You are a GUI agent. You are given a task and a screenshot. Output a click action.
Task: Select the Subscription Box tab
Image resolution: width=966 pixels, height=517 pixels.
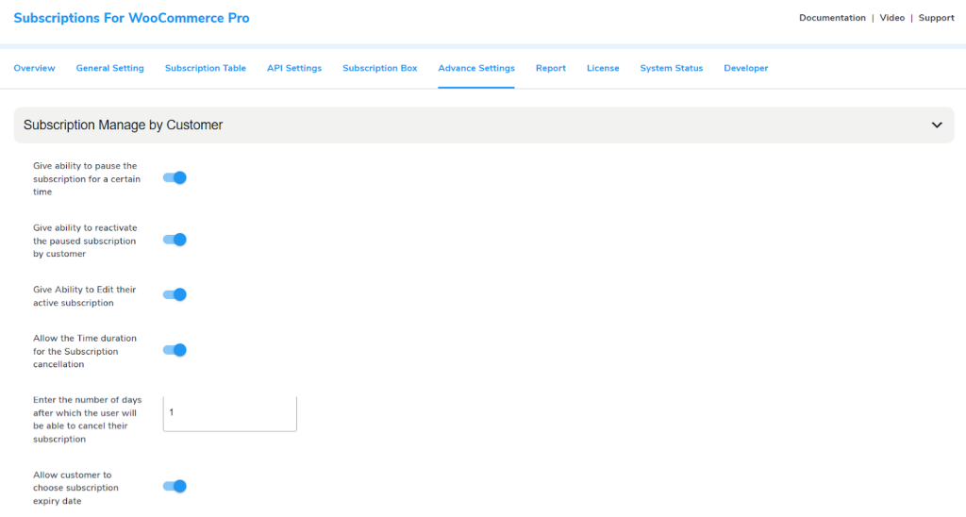[x=379, y=69]
